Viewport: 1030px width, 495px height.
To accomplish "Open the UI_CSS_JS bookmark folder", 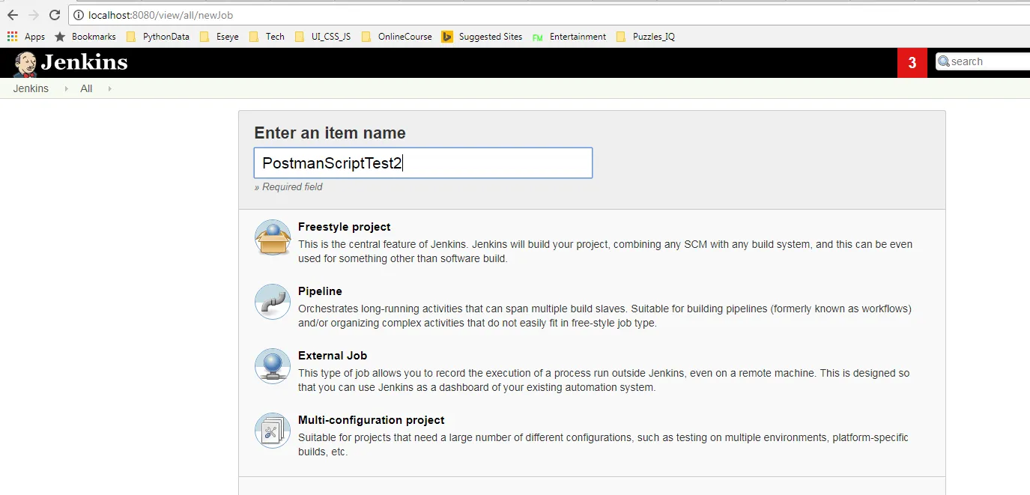I will click(x=322, y=36).
